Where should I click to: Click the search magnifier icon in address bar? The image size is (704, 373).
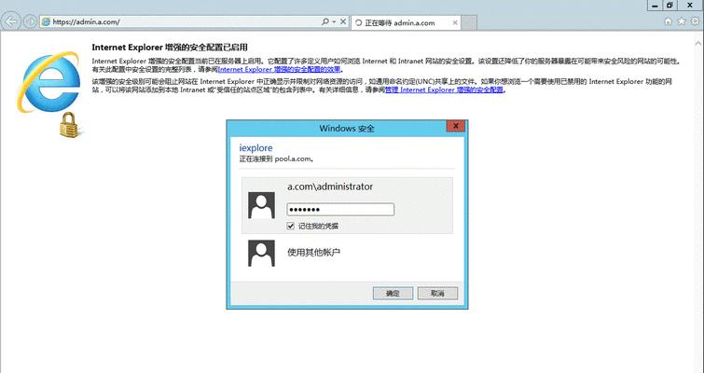coord(325,21)
